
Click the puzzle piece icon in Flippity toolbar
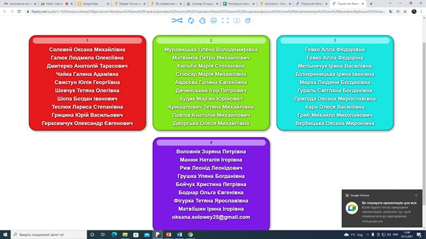pos(202,21)
